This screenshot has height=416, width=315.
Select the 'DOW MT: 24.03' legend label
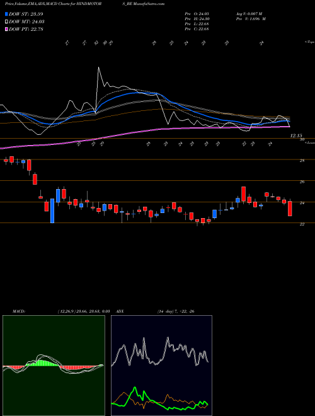(x=26, y=22)
